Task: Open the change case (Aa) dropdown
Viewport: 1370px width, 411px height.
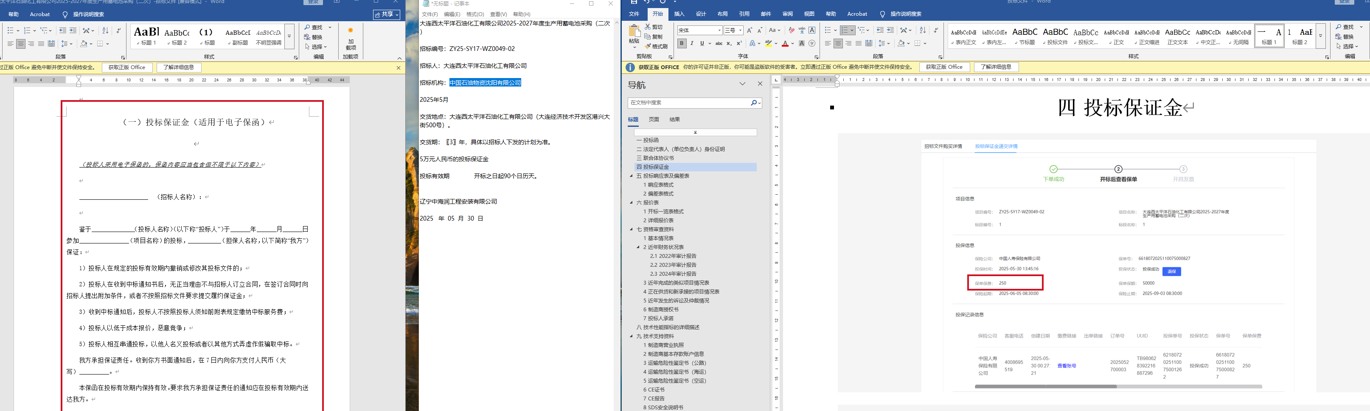Action: [774, 30]
